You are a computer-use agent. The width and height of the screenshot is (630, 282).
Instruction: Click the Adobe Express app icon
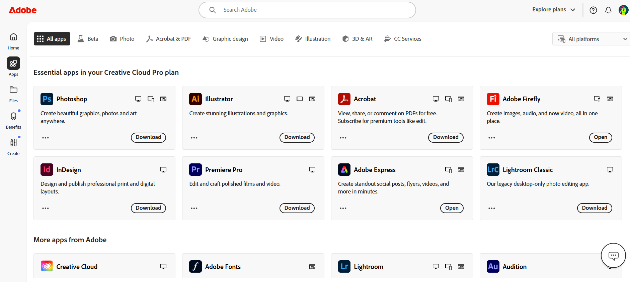[x=344, y=169]
